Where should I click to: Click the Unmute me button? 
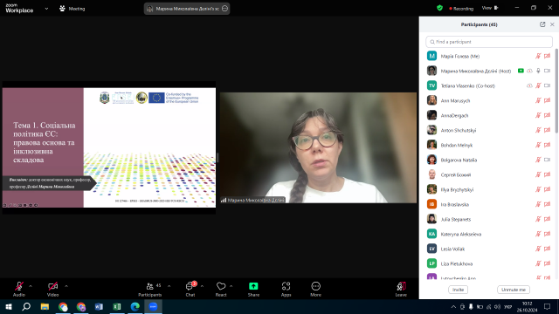coord(514,290)
